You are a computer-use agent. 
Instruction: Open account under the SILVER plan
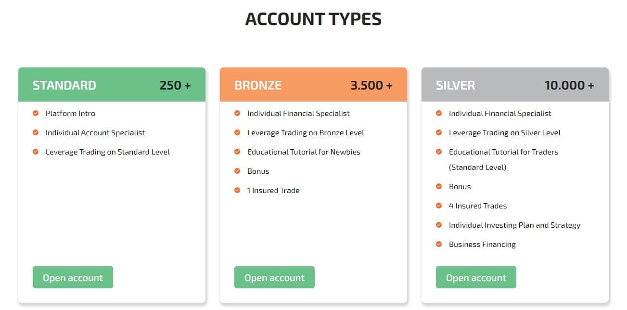click(476, 277)
